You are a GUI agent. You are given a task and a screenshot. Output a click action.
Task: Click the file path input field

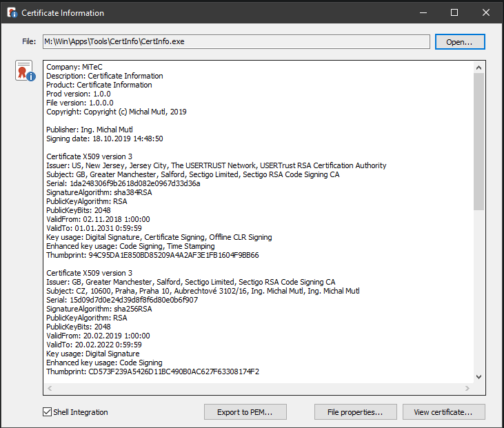tap(236, 42)
